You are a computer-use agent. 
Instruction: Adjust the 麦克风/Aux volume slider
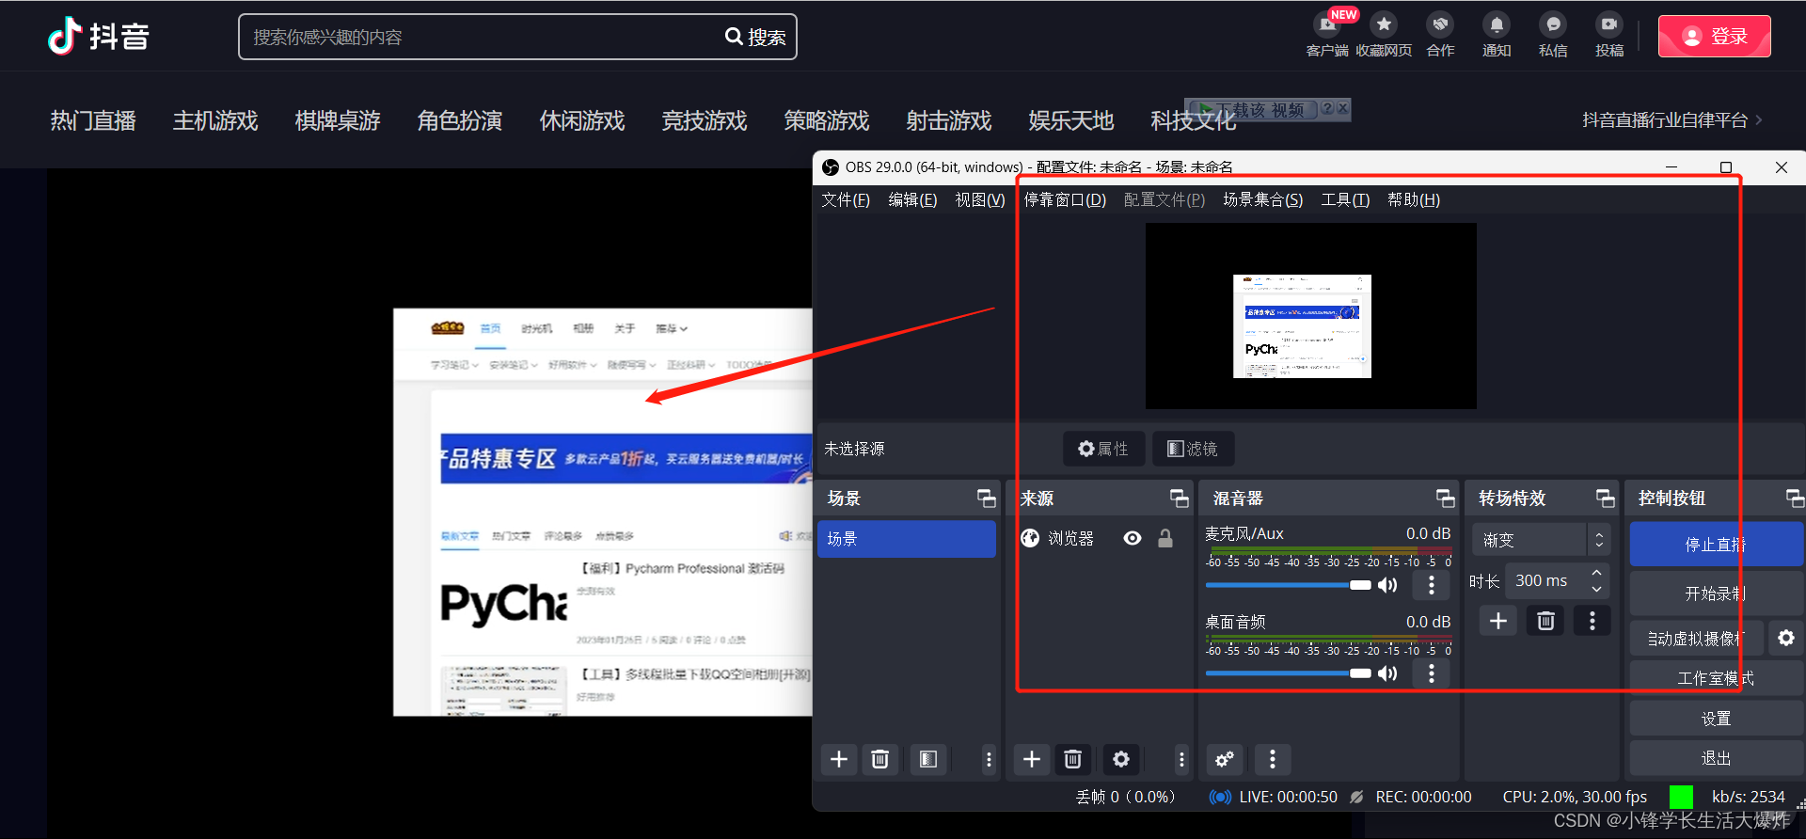click(x=1288, y=585)
